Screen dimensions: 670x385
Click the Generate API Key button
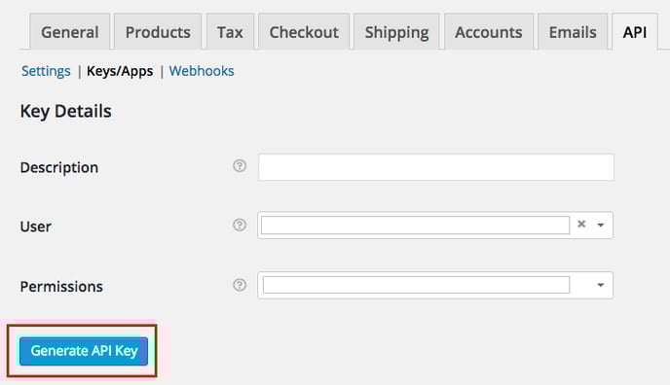[x=84, y=351]
